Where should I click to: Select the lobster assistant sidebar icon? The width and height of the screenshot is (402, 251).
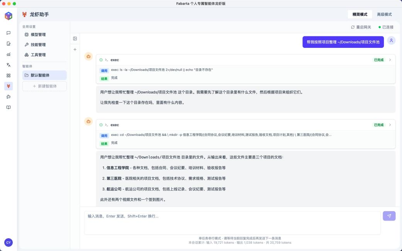(8, 86)
